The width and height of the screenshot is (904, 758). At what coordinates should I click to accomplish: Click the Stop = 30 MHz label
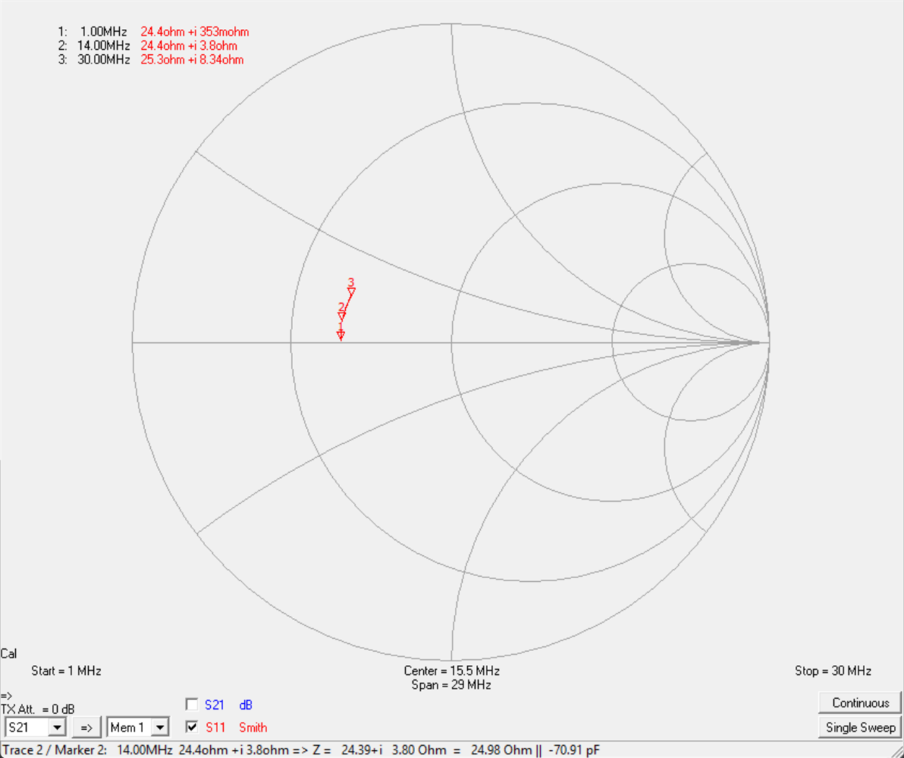(833, 671)
